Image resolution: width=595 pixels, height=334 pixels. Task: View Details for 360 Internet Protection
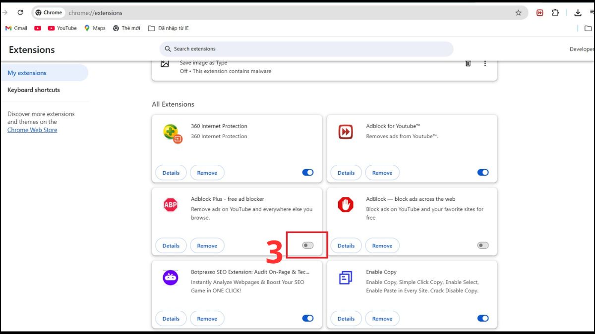[x=171, y=173]
